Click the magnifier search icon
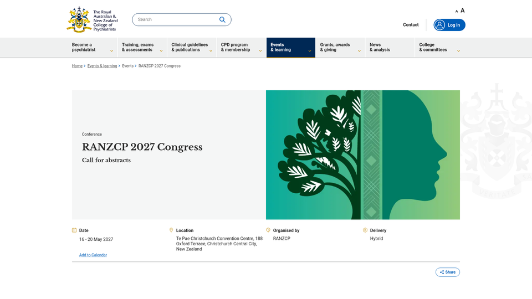532x299 pixels. point(222,20)
